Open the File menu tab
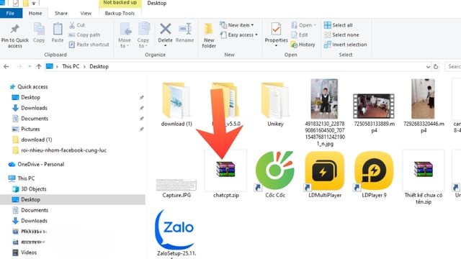The height and width of the screenshot is (259, 461). point(10,13)
